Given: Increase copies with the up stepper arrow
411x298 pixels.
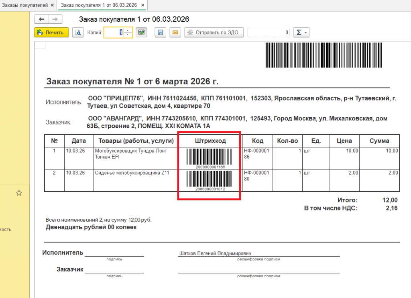Looking at the screenshot, I should click(x=128, y=30).
